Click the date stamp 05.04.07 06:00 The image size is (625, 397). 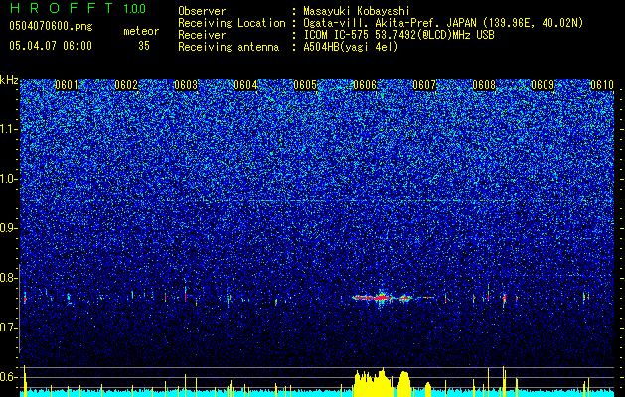(x=51, y=45)
